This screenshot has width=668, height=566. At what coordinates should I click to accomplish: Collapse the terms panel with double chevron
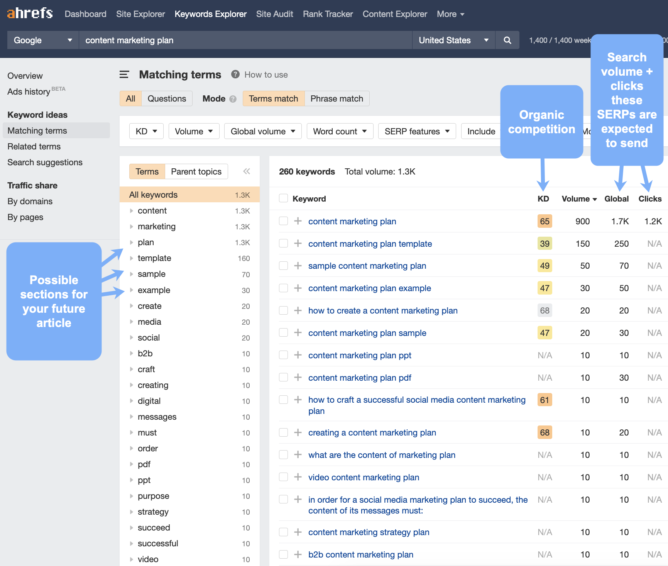coord(247,171)
